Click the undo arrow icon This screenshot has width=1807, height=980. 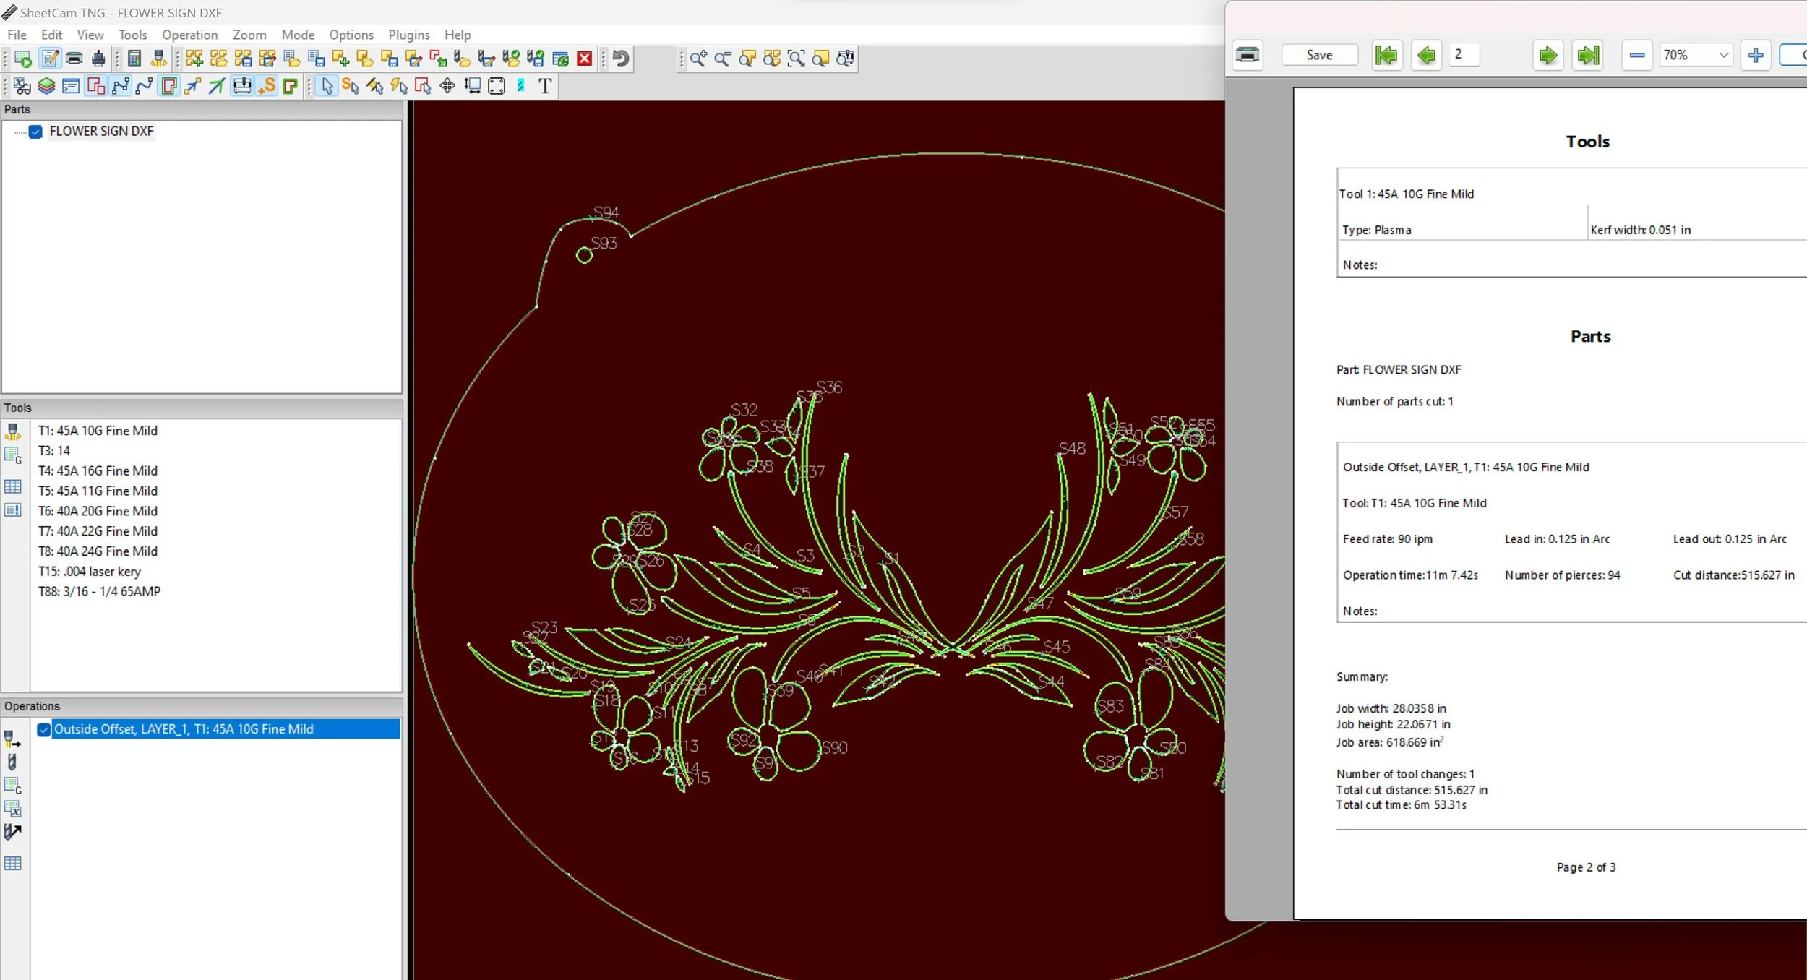coord(620,59)
